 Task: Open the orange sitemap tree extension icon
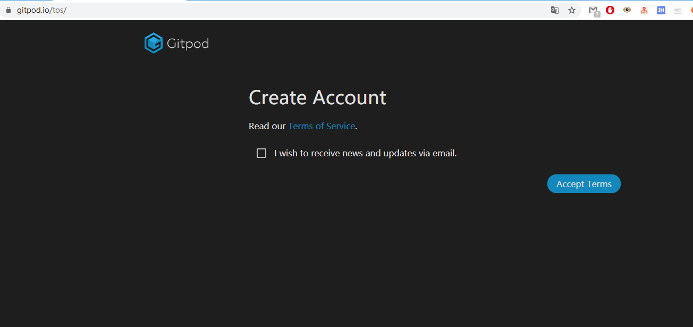coord(644,10)
